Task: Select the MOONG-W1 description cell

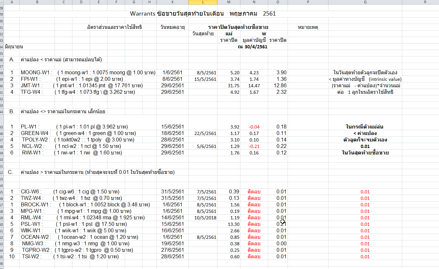Action: pyautogui.click(x=88, y=73)
